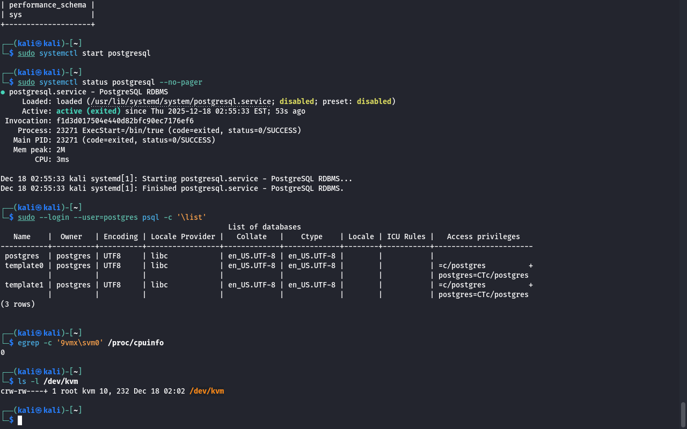The height and width of the screenshot is (429, 687).
Task: Click /proc/cpuinfo in the egrep command
Action: (x=136, y=343)
